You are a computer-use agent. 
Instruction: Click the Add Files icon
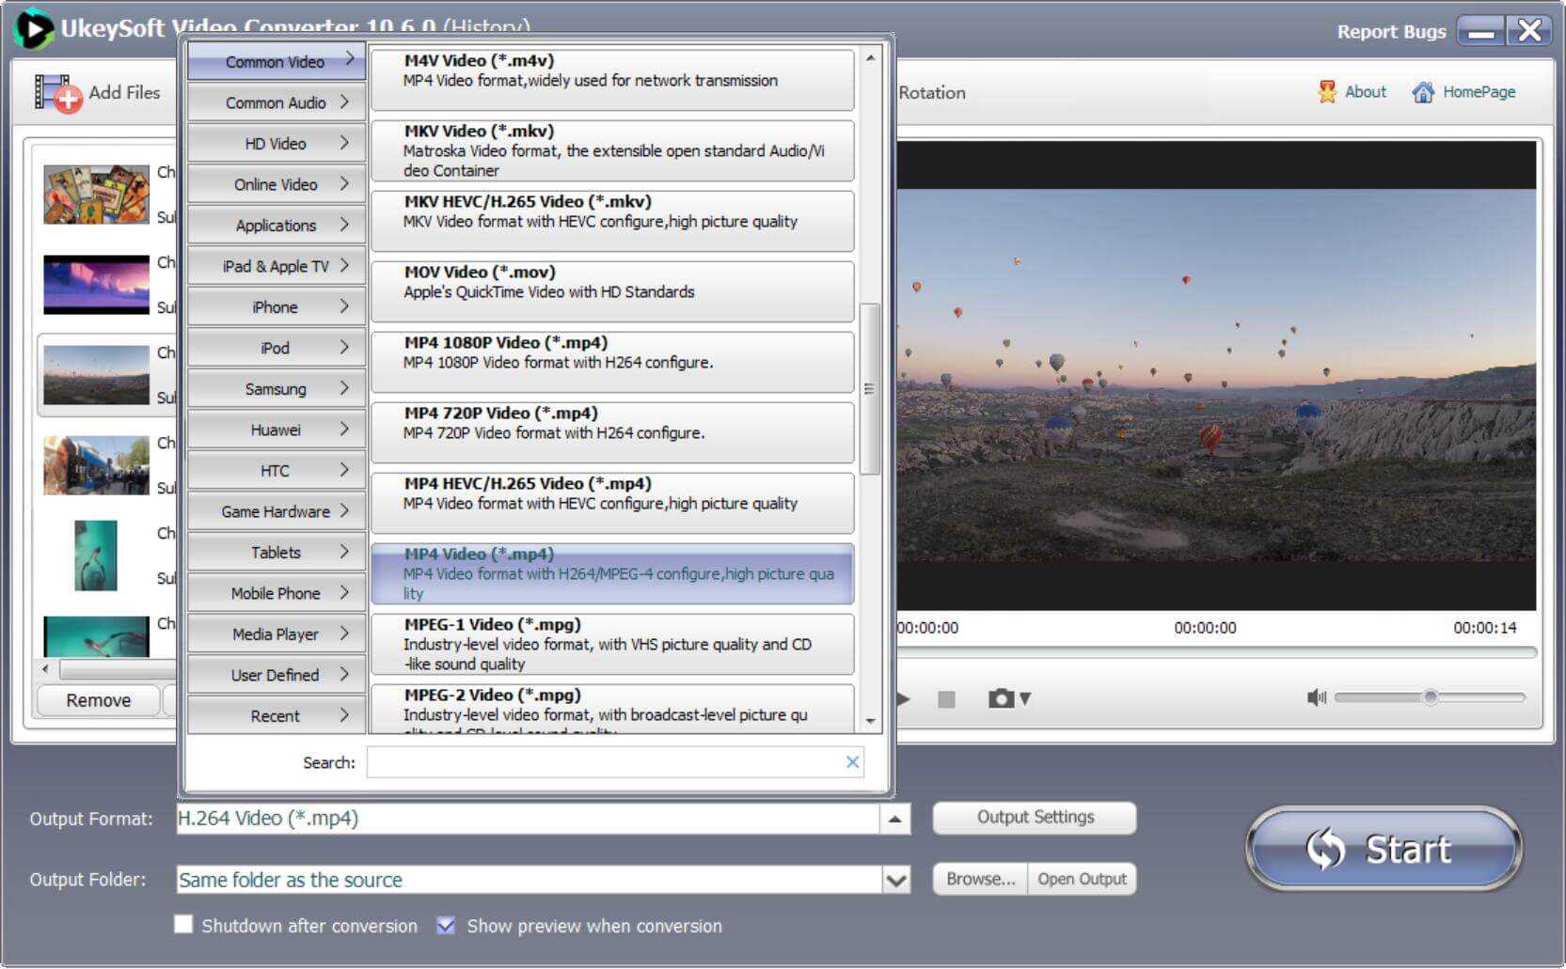point(56,93)
